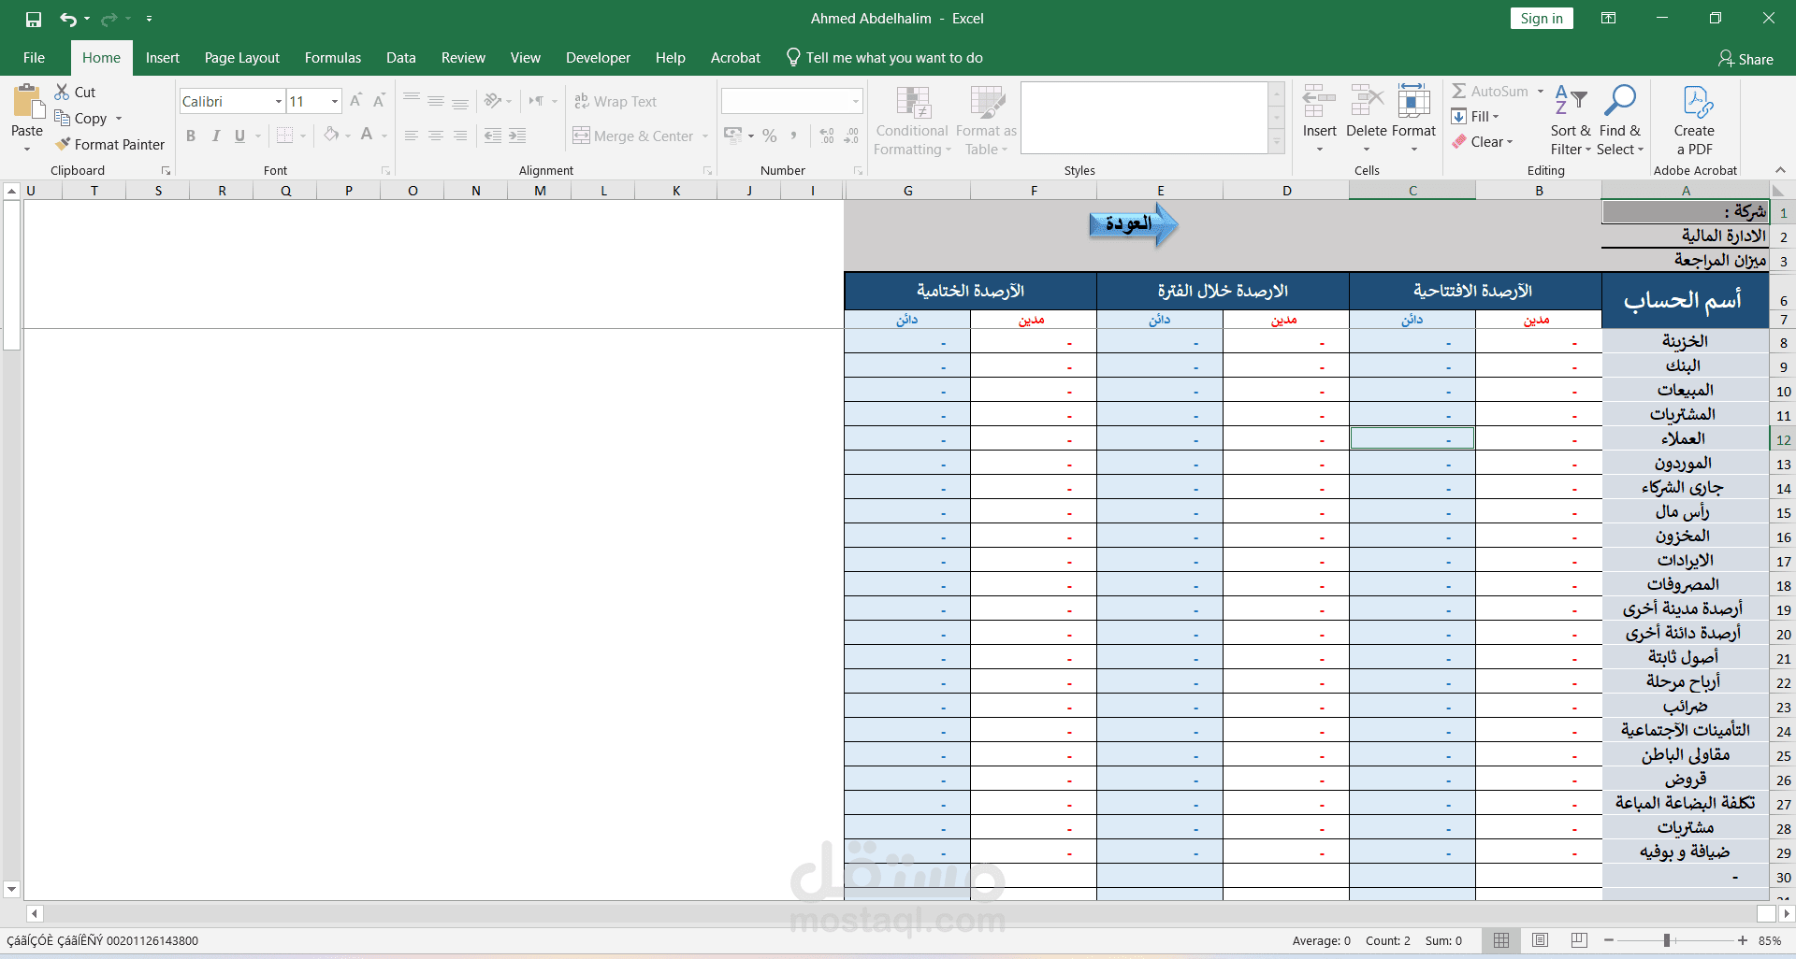The height and width of the screenshot is (959, 1796).
Task: Decrease font size with the small A icon
Action: [379, 101]
